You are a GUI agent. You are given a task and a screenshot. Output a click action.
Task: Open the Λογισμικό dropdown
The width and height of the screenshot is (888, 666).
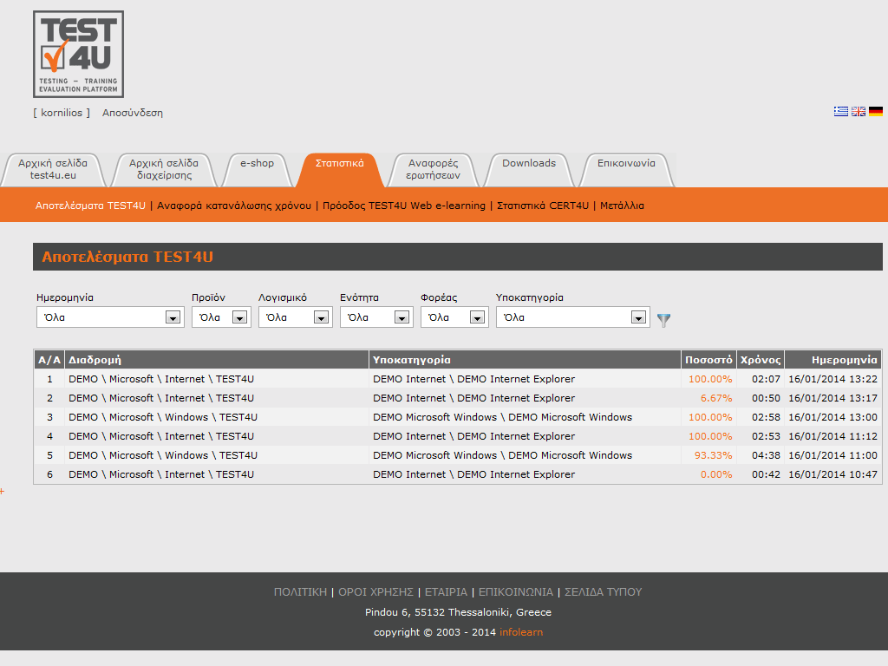tap(295, 317)
